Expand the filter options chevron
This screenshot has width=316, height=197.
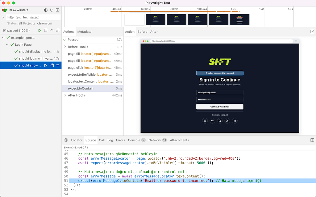pyautogui.click(x=3, y=17)
